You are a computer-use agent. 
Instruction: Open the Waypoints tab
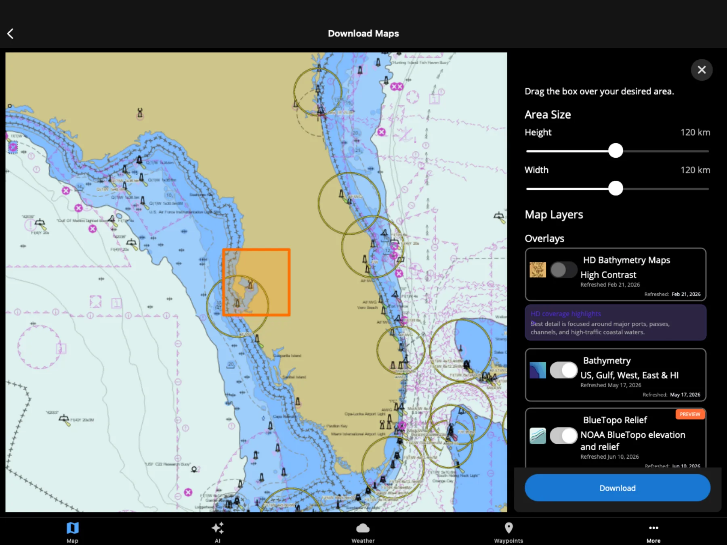click(508, 532)
